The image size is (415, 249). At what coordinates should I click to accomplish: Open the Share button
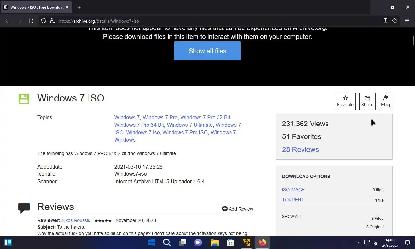[x=367, y=101]
